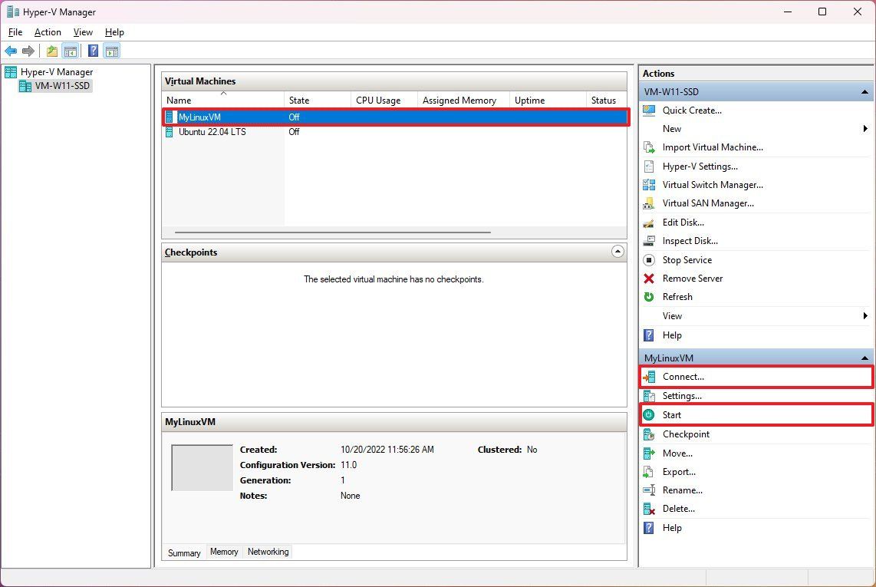Collapse the VM-W11-SSD actions section
This screenshot has height=587, width=876.
(x=864, y=91)
